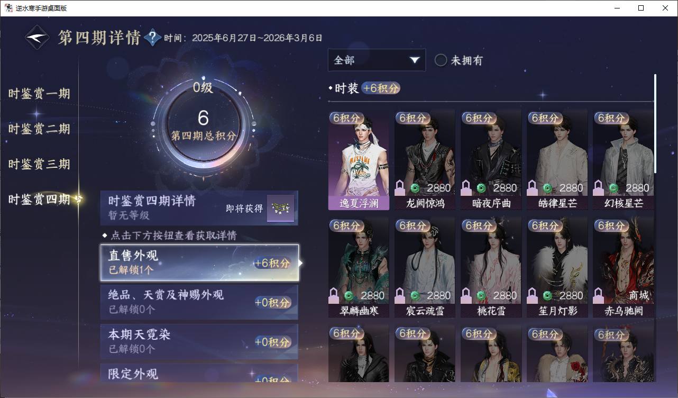678x398 pixels.
Task: Open the question mark help icon
Action: [x=152, y=38]
